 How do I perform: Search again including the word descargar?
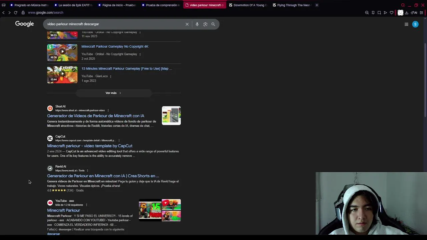[53, 234]
